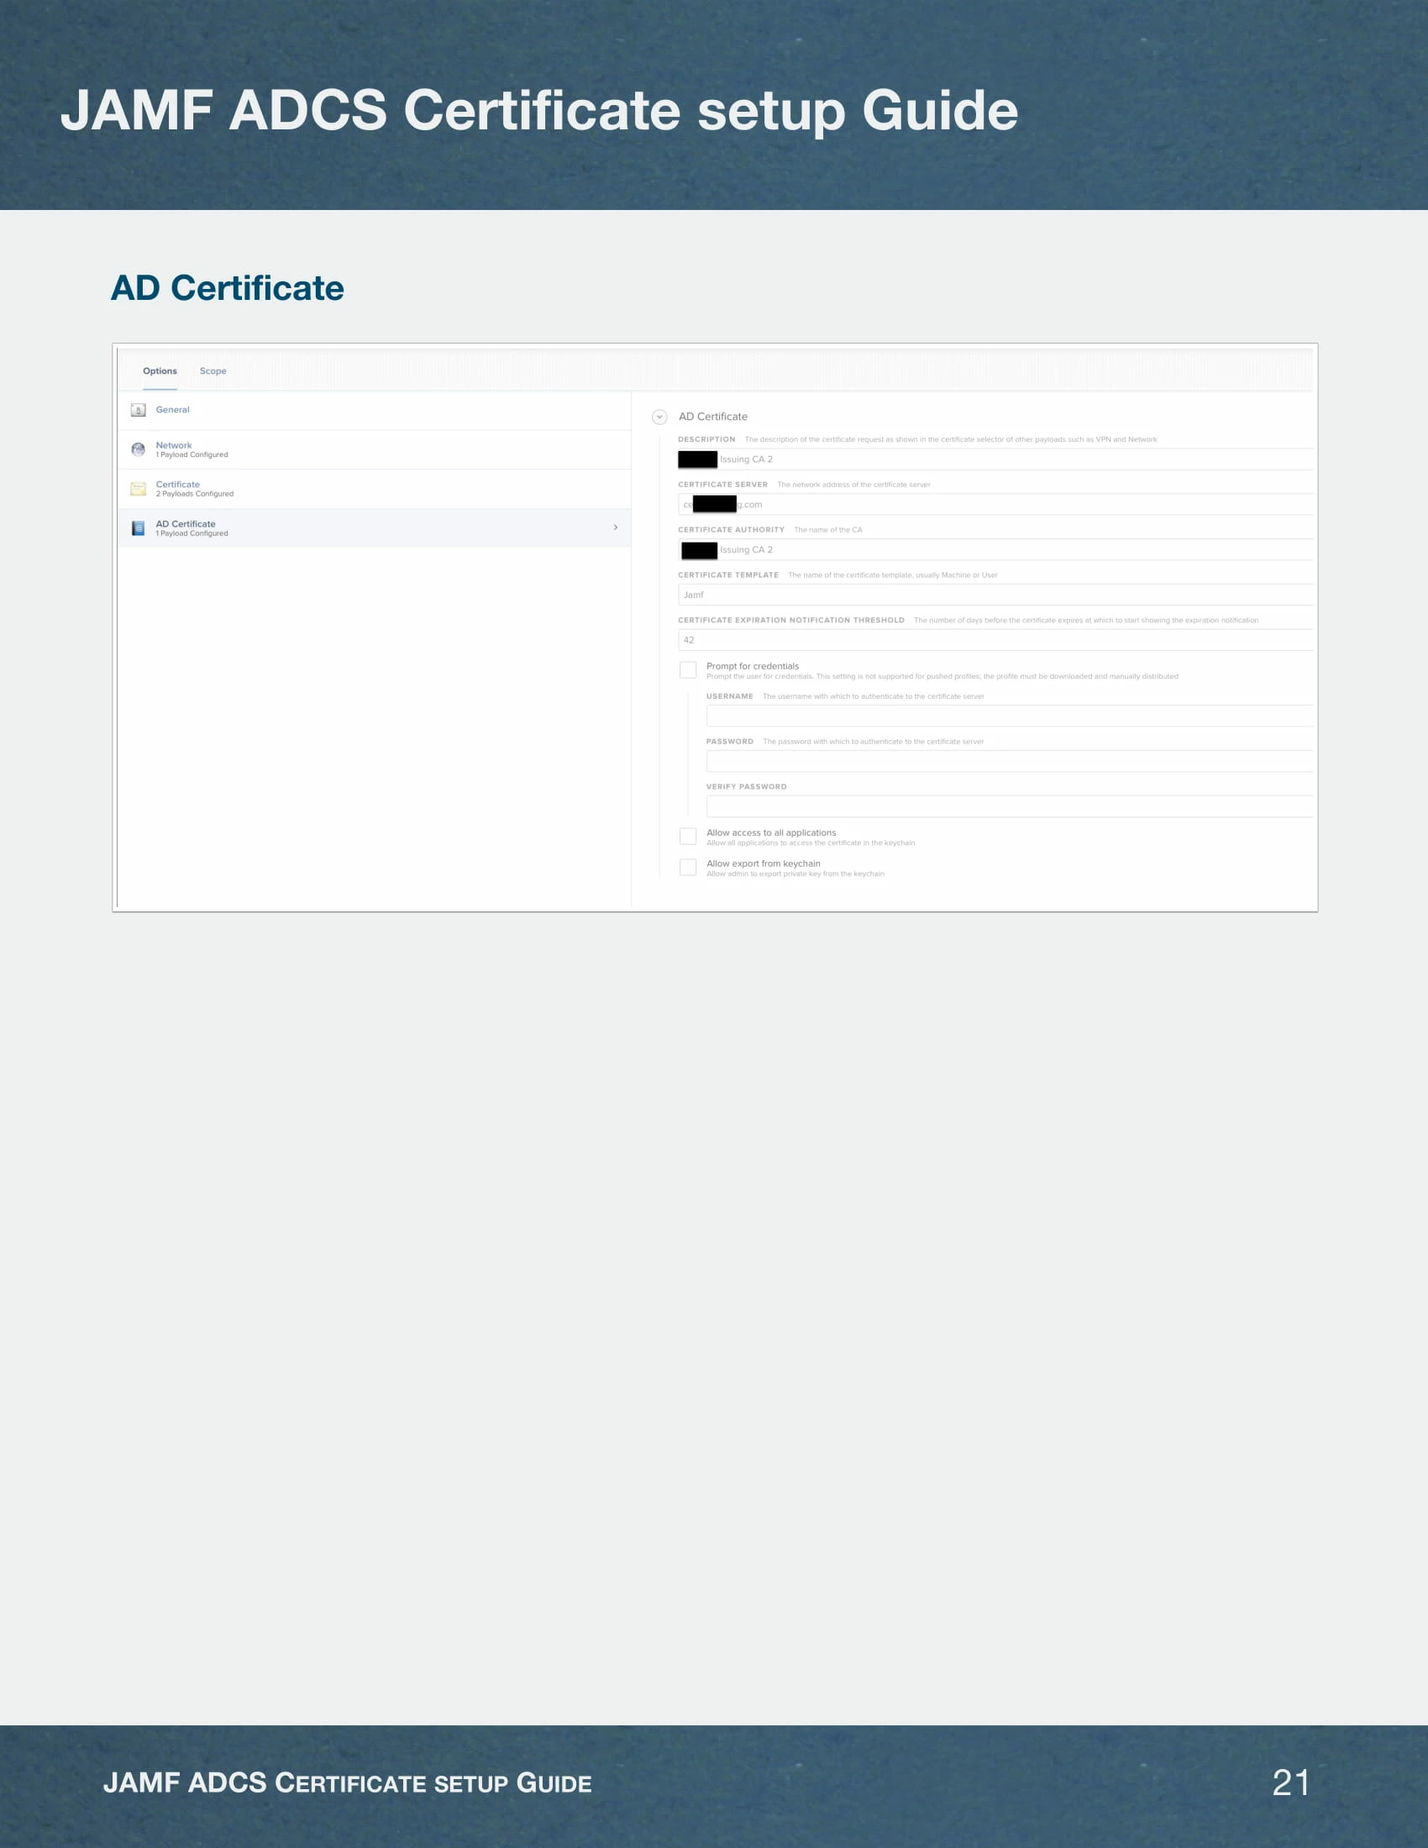Enable Allow access to all applications
The width and height of the screenshot is (1428, 1848).
688,837
